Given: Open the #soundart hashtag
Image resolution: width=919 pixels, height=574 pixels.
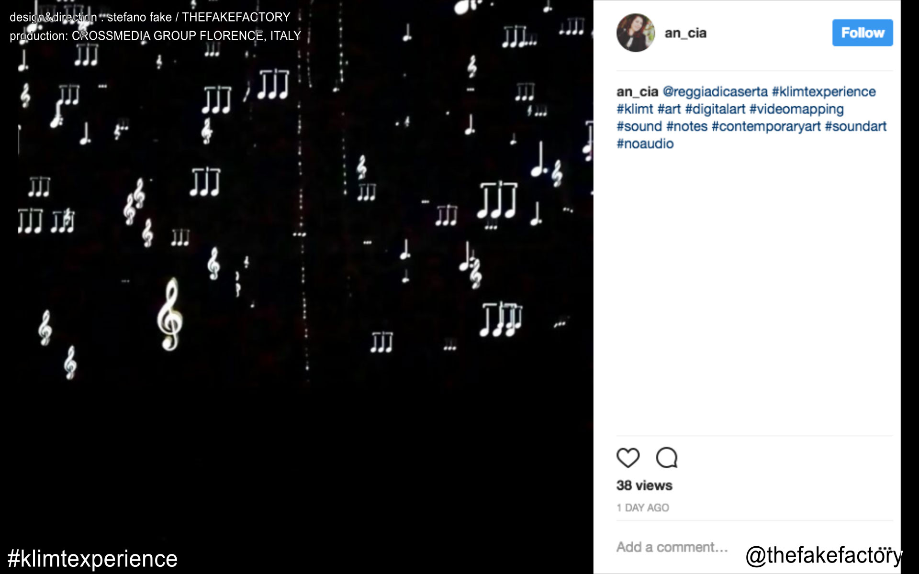Looking at the screenshot, I should [856, 126].
